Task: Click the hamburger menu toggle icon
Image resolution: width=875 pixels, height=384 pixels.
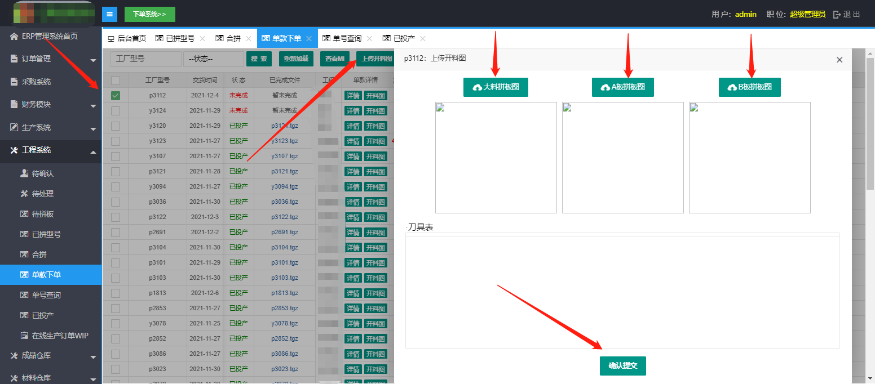Action: pos(109,14)
